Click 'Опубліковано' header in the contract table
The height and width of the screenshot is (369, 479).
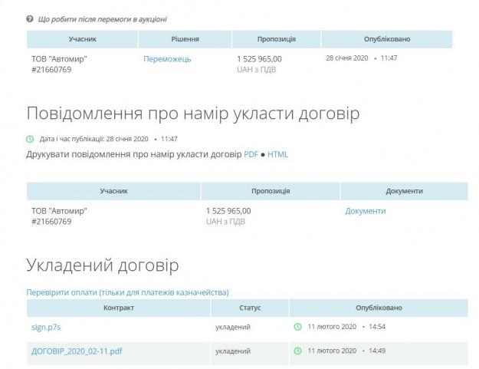click(378, 308)
